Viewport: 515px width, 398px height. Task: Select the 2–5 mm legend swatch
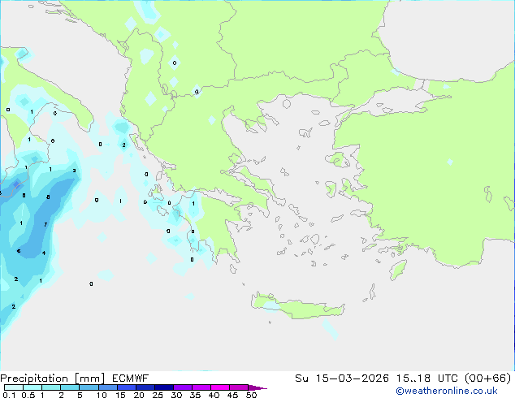70,387
